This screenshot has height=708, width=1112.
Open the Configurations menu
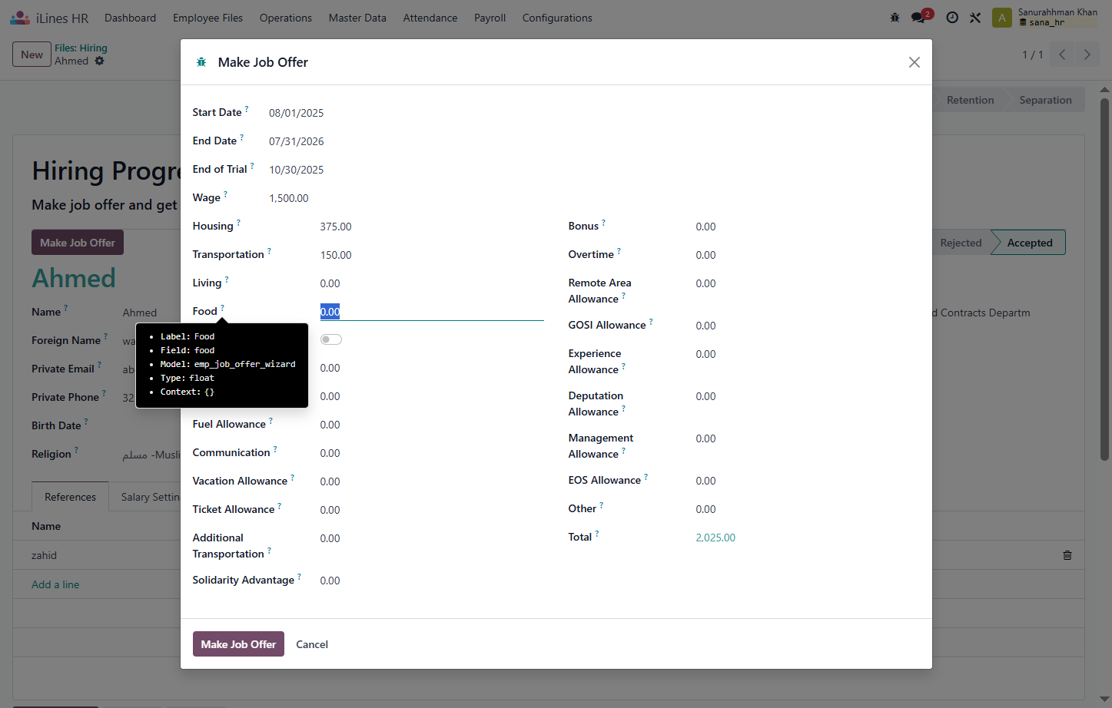tap(557, 18)
